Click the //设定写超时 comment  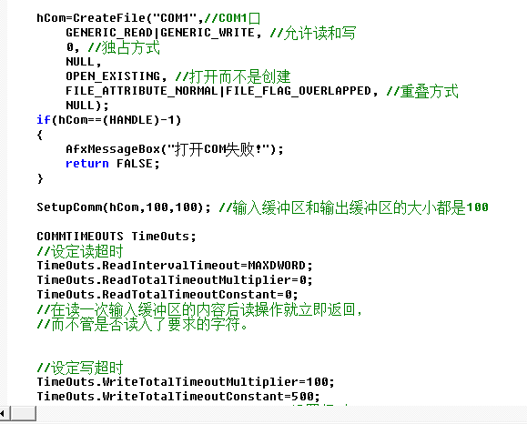80,368
